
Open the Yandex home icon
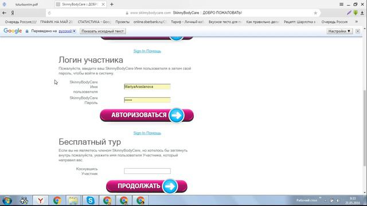13,13
